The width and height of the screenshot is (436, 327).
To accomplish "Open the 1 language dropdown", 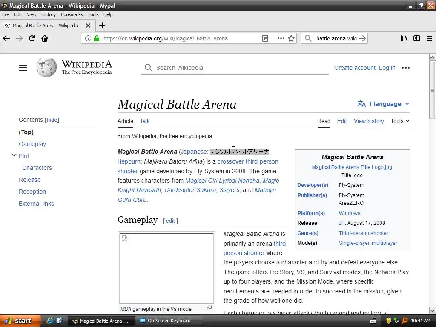I will 384,104.
